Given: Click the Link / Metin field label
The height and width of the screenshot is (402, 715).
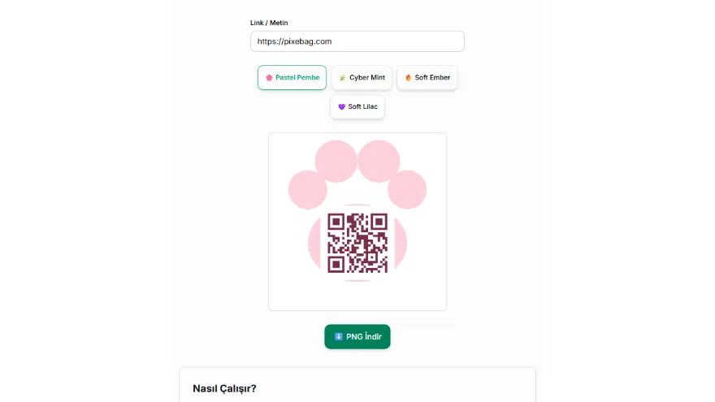Looking at the screenshot, I should click(x=269, y=23).
